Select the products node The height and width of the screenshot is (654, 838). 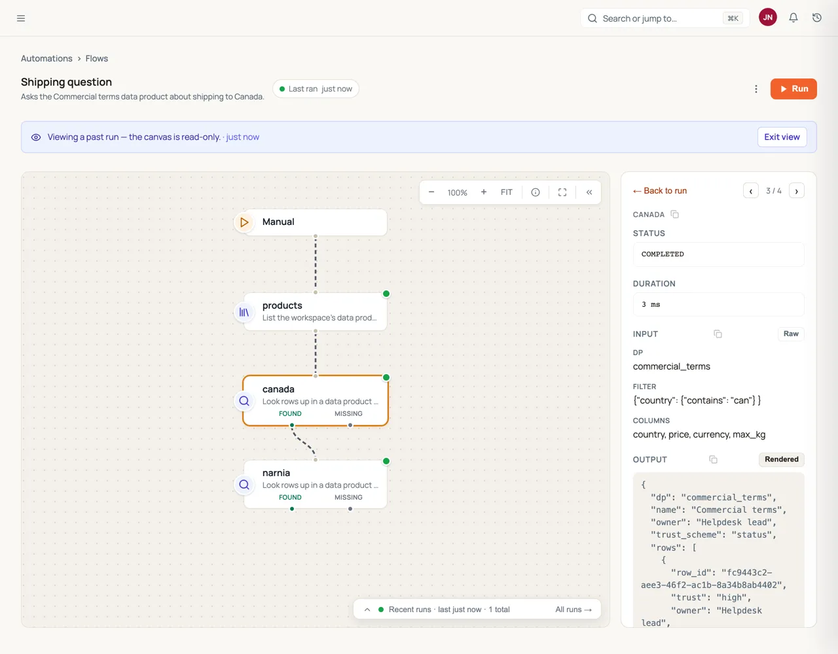coord(316,311)
